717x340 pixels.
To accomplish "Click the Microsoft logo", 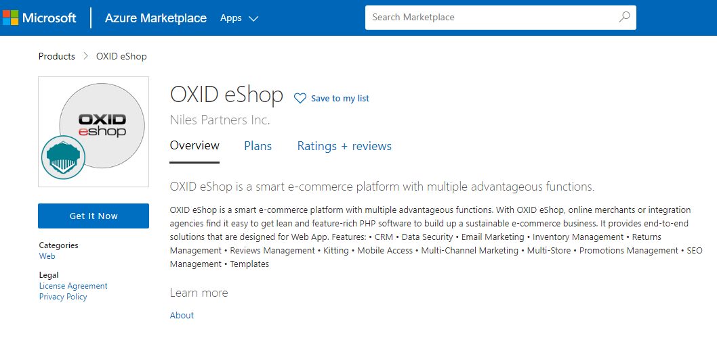I will pyautogui.click(x=39, y=18).
